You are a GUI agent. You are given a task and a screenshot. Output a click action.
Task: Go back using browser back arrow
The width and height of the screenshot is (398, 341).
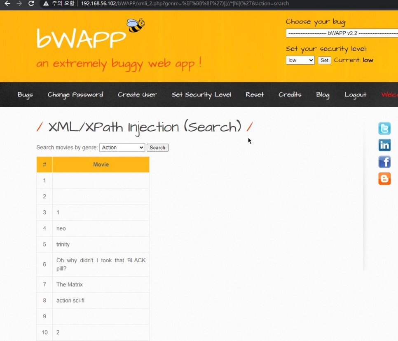[7, 4]
